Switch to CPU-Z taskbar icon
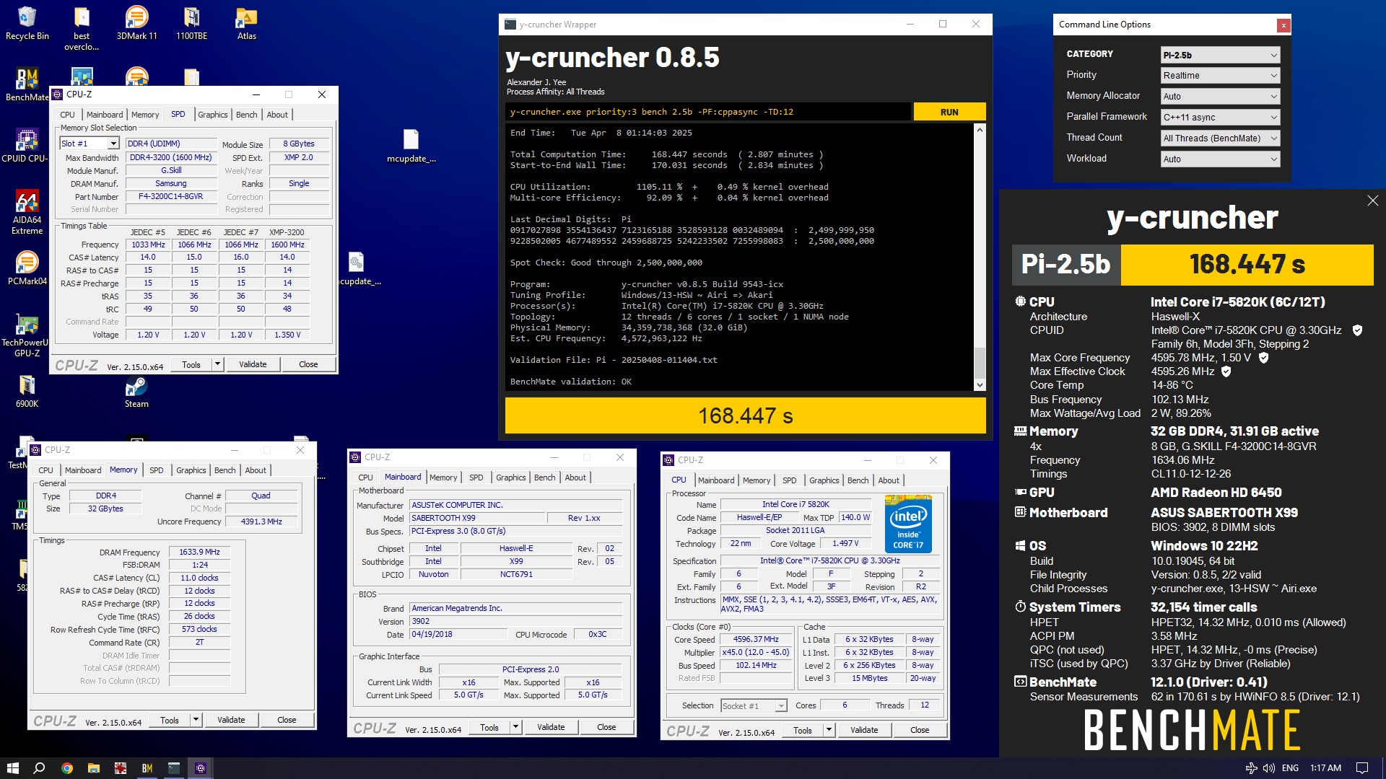This screenshot has width=1386, height=779. [201, 768]
